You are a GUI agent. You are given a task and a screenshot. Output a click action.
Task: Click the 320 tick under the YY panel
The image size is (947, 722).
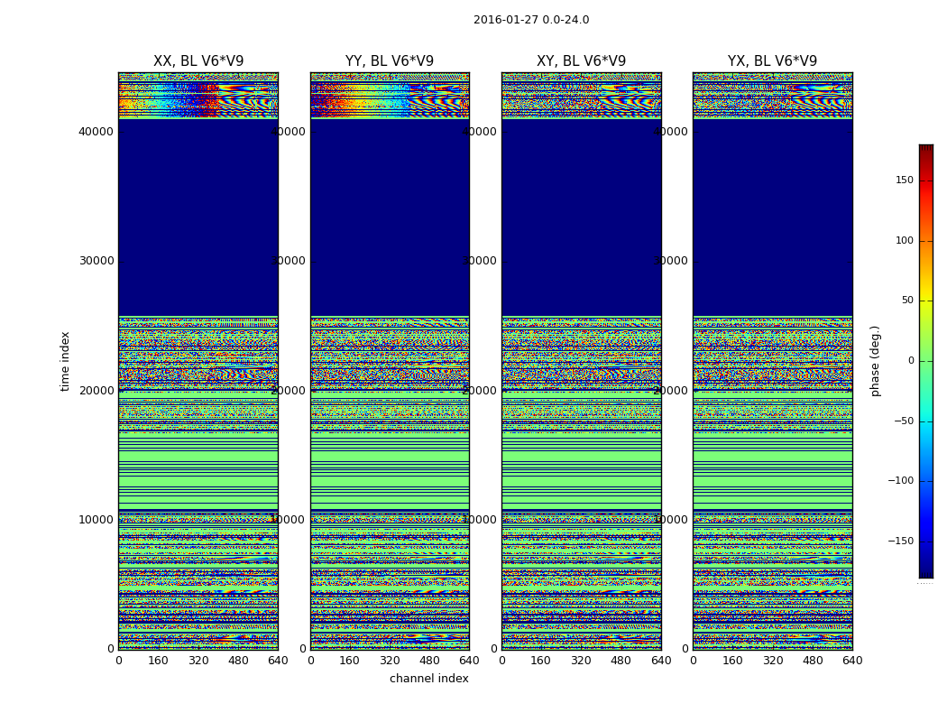[x=390, y=661]
